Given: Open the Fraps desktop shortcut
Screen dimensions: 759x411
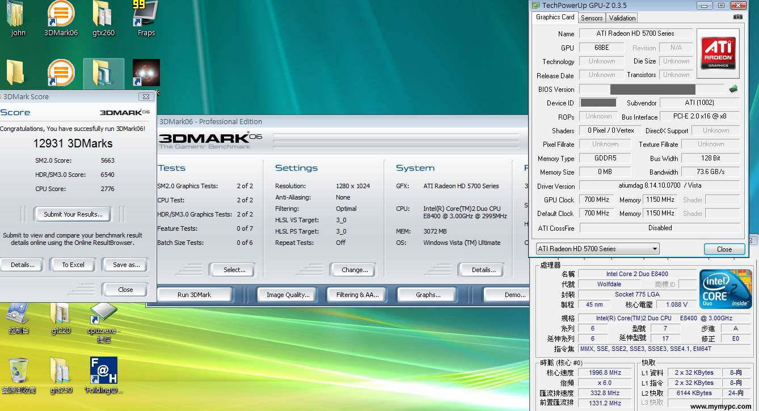Looking at the screenshot, I should pyautogui.click(x=145, y=14).
